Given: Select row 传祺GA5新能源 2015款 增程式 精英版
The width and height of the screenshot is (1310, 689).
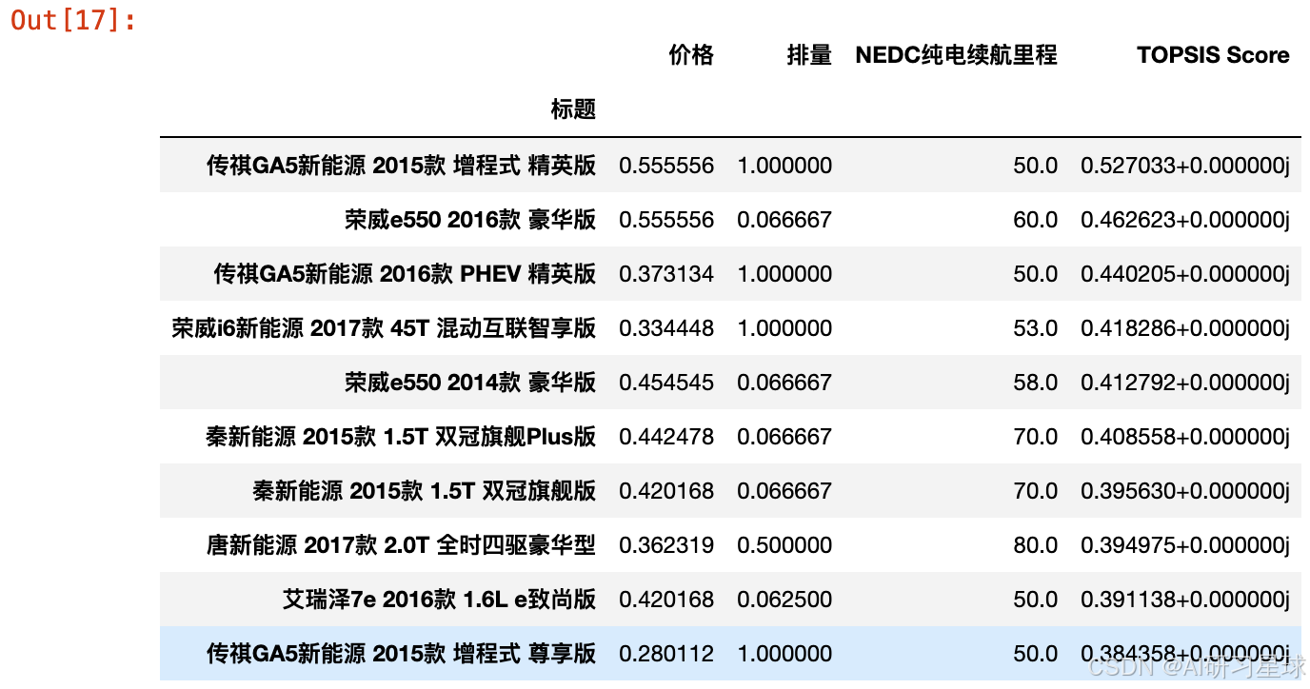Looking at the screenshot, I should 730,166.
